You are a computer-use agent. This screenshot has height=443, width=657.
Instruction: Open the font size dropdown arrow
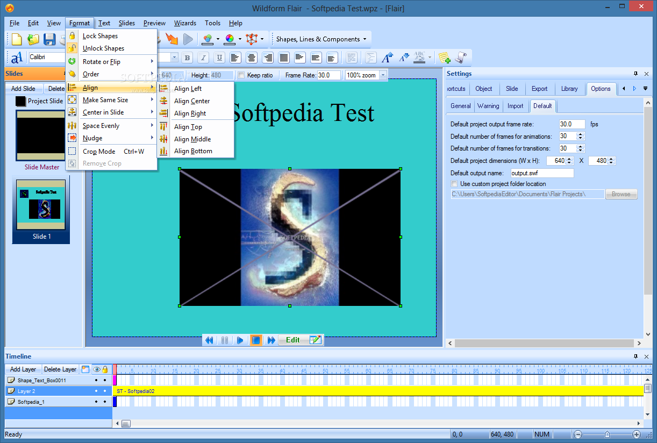[x=175, y=58]
